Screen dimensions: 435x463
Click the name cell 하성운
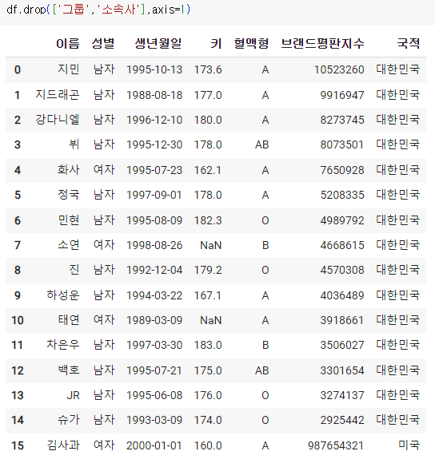pyautogui.click(x=63, y=295)
